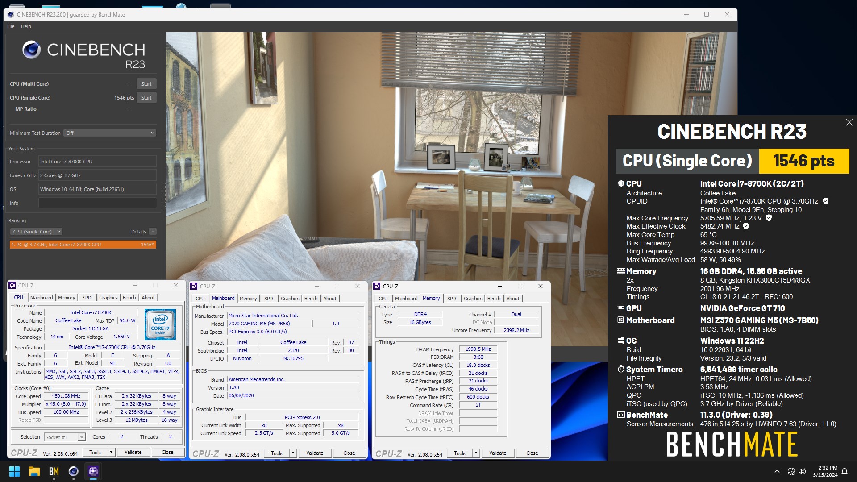This screenshot has width=857, height=482.
Task: Open Bench tab in first CPU-Z window
Action: (129, 298)
